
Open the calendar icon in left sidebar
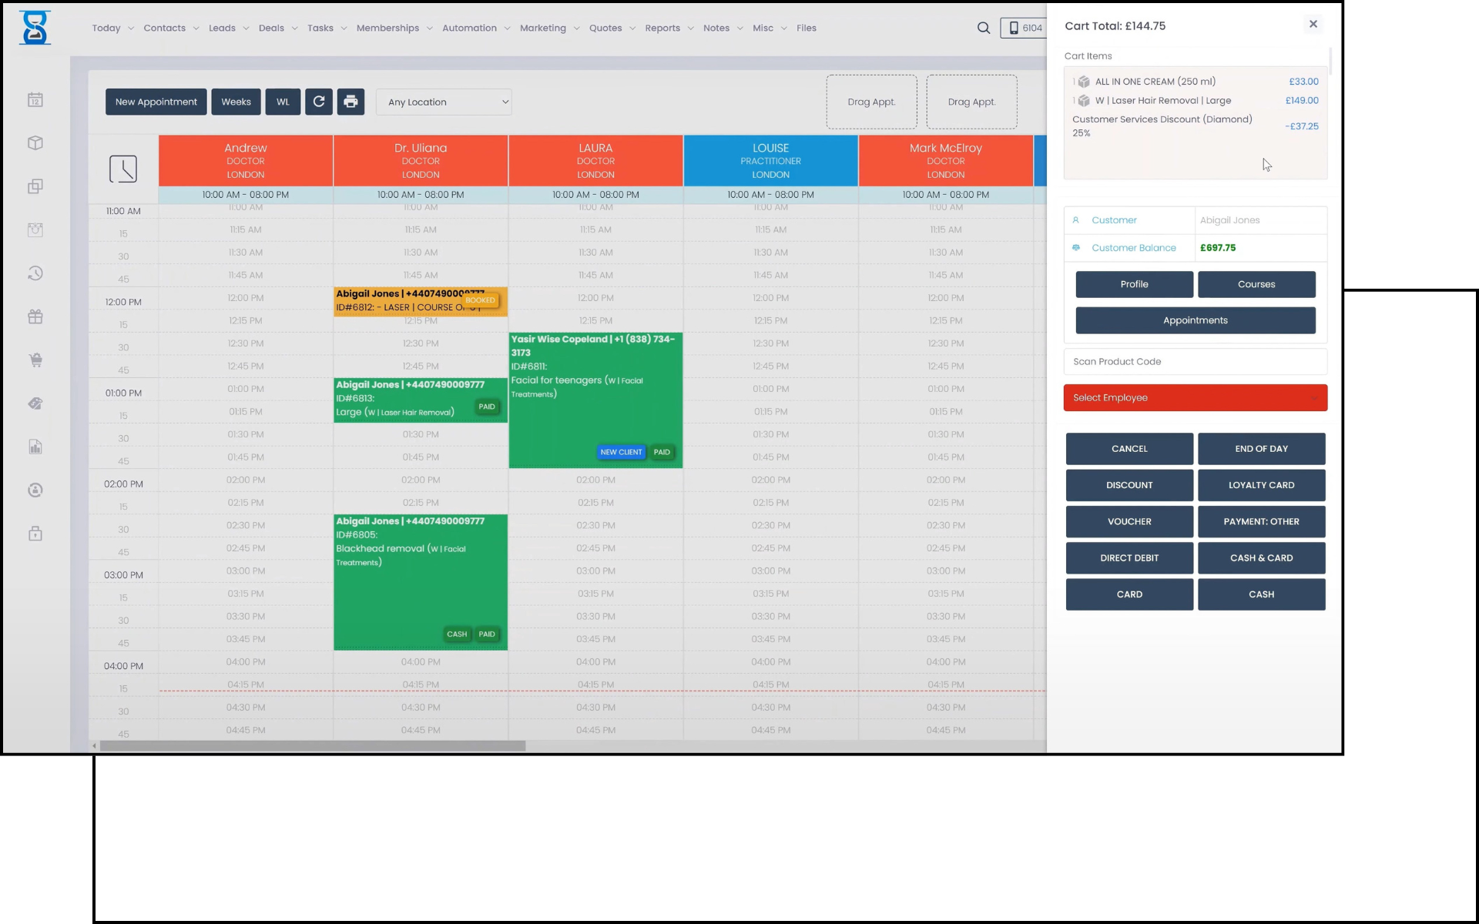pos(35,100)
